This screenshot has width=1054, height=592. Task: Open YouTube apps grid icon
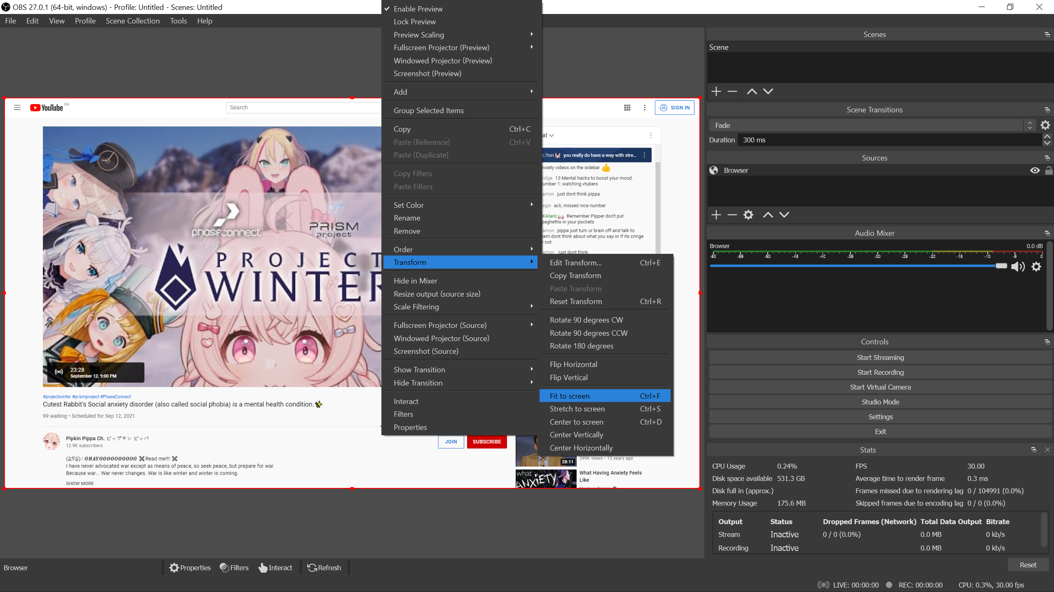627,107
